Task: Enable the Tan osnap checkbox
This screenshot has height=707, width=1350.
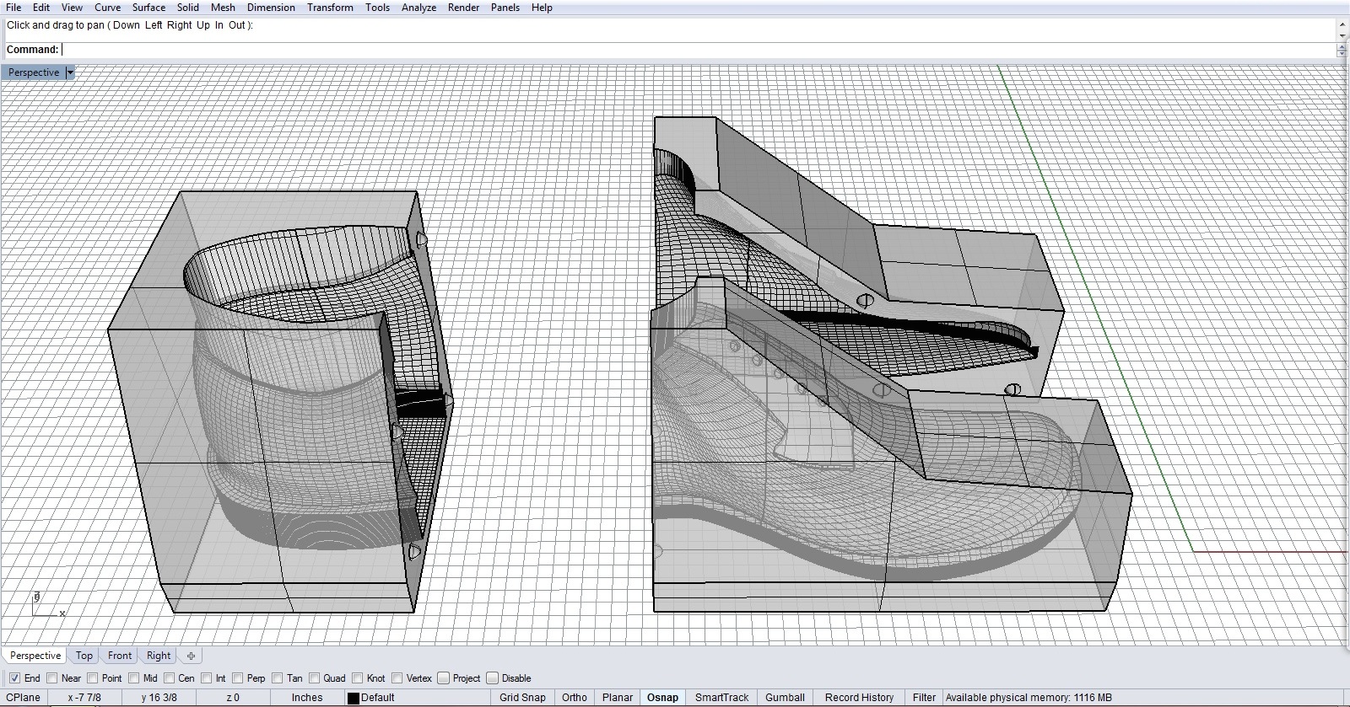Action: point(278,678)
